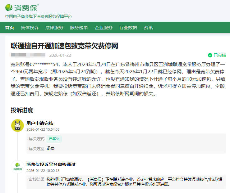Select 服务榜单 in the green navigation bar
230x193 pixels.
pyautogui.click(x=79, y=28)
